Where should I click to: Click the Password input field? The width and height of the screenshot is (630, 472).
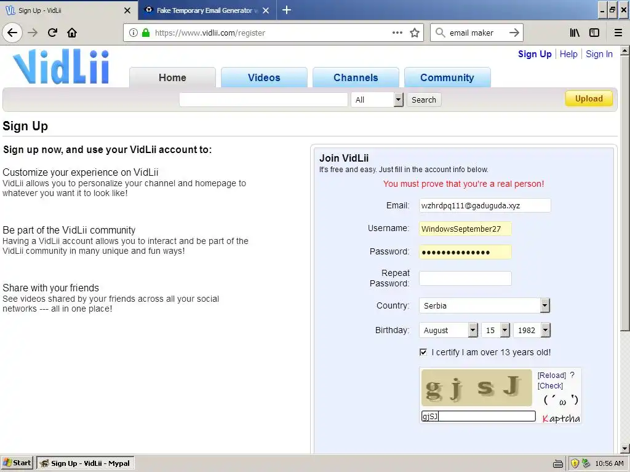pos(465,252)
